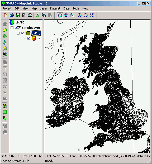The image size is (152, 164).
Task: Click the Print icon in the toolbar
Action: pos(30,15)
